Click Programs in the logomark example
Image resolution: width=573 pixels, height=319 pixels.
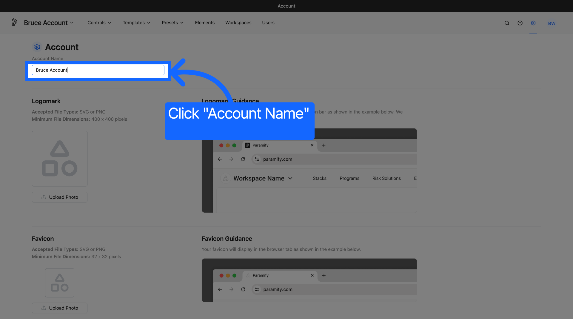[349, 178]
